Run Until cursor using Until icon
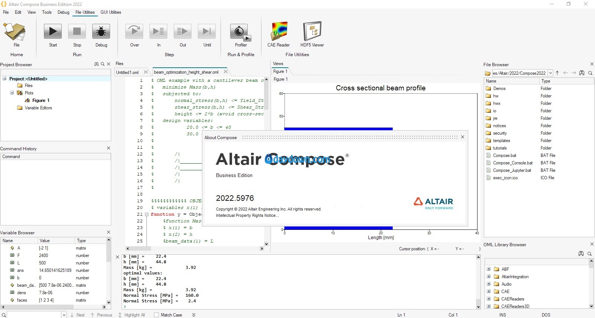The height and width of the screenshot is (318, 595). [207, 31]
